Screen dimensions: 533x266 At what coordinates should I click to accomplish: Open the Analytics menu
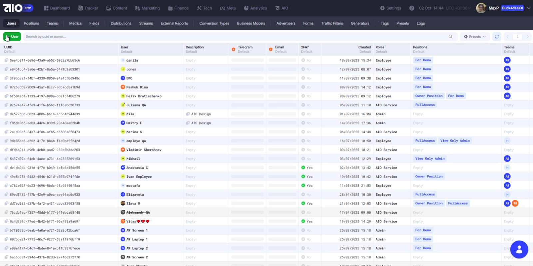[255, 8]
